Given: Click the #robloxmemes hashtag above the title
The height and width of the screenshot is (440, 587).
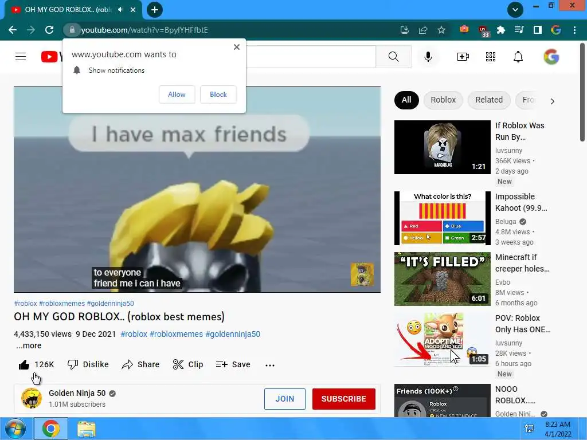Looking at the screenshot, I should point(62,304).
